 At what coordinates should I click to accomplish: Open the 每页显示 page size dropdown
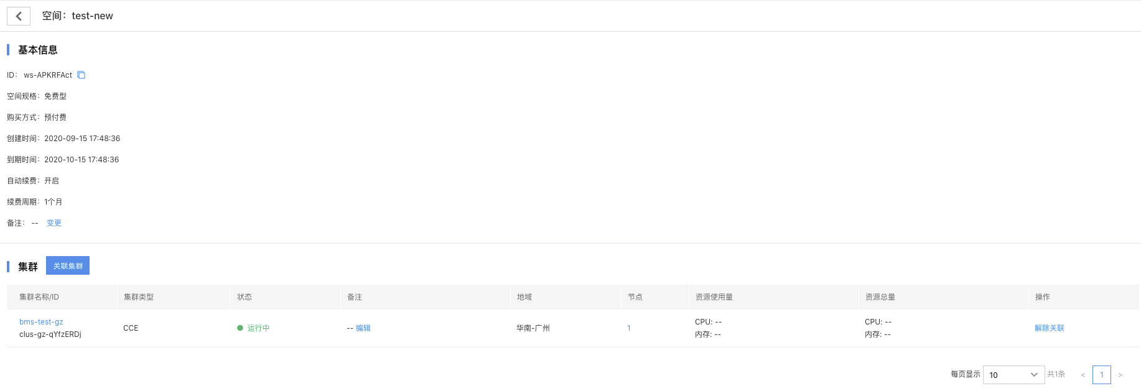click(1013, 375)
